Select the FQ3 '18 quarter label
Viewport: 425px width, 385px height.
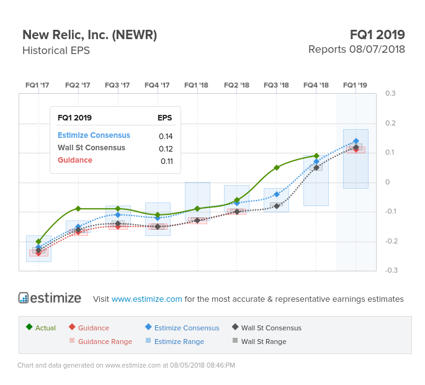(x=276, y=85)
